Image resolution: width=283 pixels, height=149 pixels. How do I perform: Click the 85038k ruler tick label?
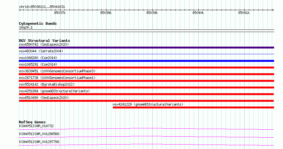pyautogui.click(x=106, y=13)
